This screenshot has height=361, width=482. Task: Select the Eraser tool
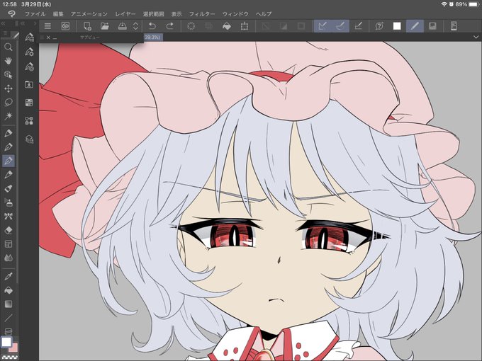coord(9,230)
